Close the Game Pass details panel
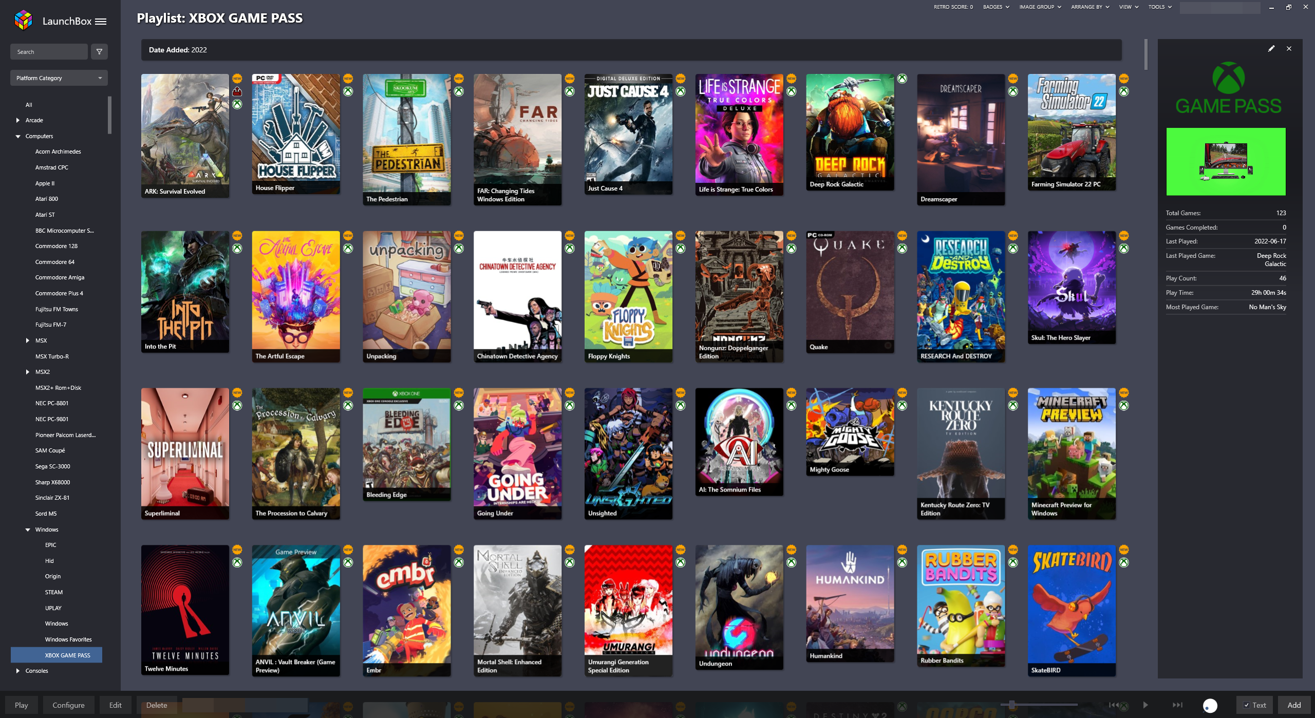Screen dimensions: 1315x718 click(x=1289, y=49)
